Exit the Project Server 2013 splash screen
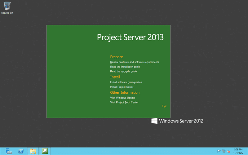Viewport: 248px width, 155px height. point(164,106)
